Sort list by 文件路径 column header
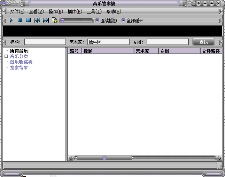The width and height of the screenshot is (225, 177). click(211, 51)
